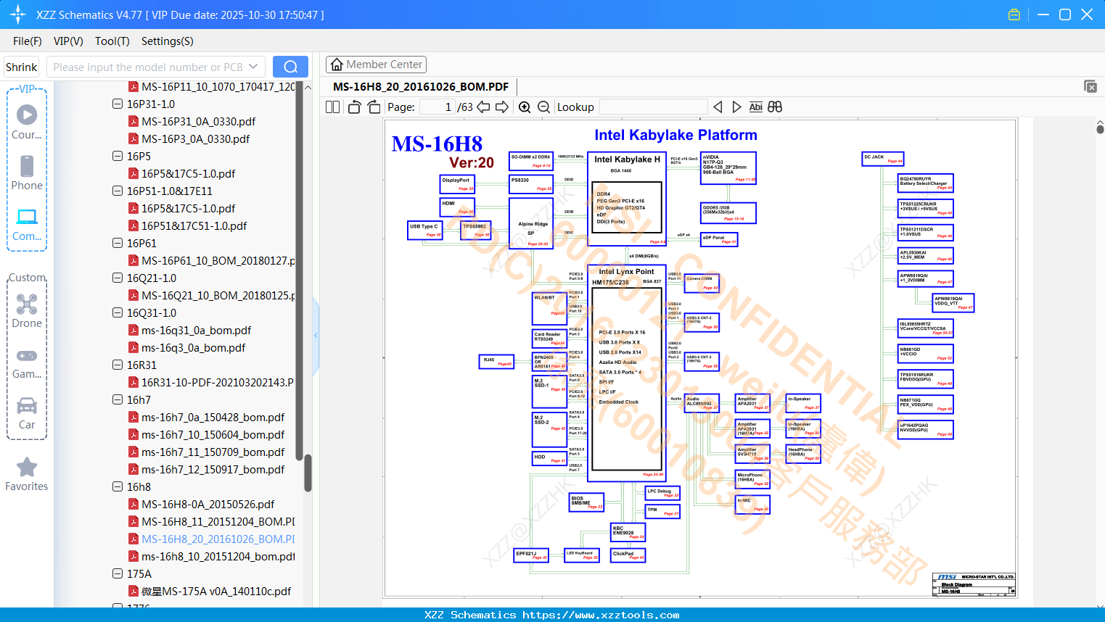Open the model number dropdown arrow
Screen dimensions: 1105x622
pyautogui.click(x=253, y=67)
